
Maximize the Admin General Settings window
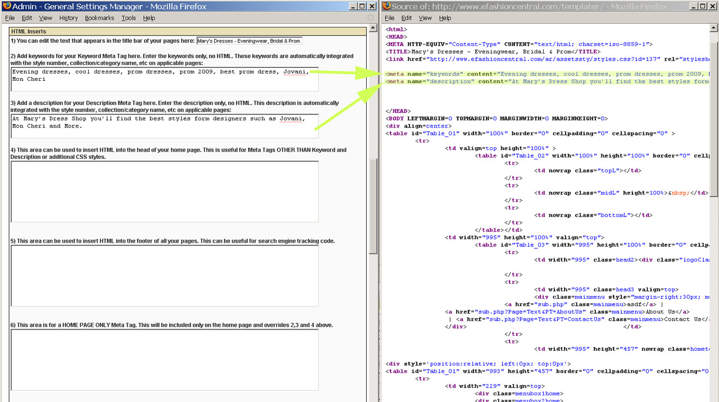(x=362, y=6)
